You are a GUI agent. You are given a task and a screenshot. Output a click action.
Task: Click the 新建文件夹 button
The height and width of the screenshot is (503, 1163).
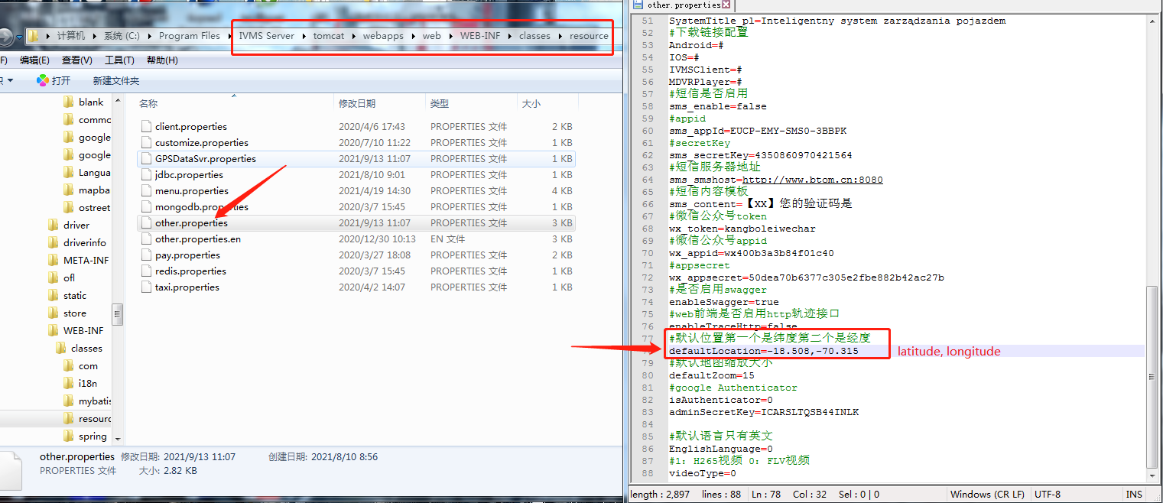[116, 80]
